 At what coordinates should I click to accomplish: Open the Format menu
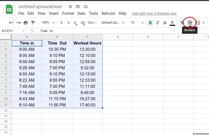(68, 13)
